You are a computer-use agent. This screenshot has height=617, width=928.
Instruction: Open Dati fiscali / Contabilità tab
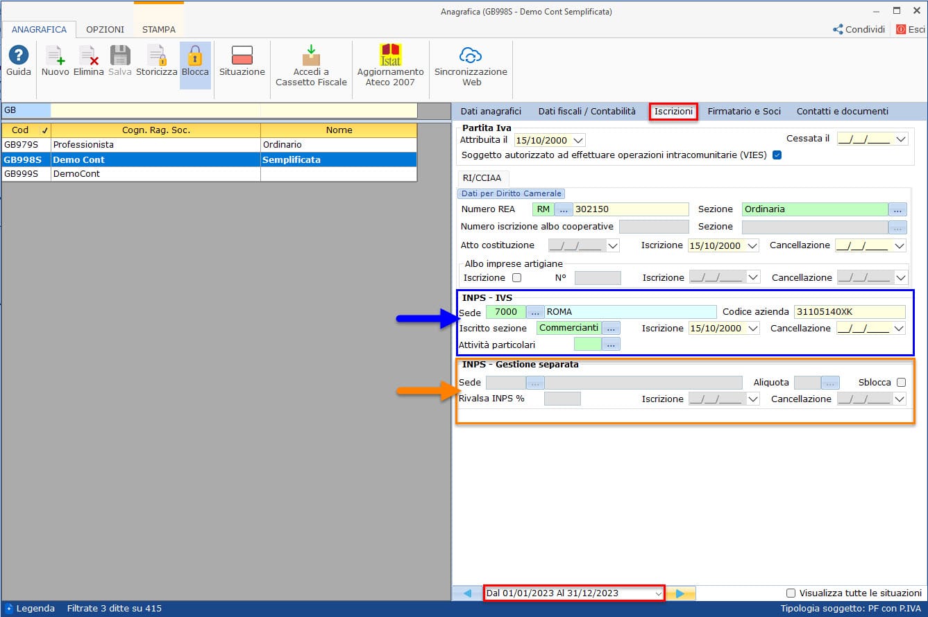pos(587,111)
